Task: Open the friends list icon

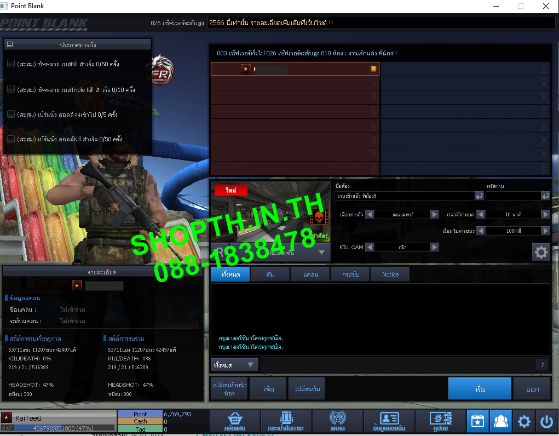Action: 500,421
